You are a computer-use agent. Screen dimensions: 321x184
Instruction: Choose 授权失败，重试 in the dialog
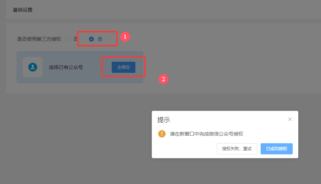[x=237, y=149]
